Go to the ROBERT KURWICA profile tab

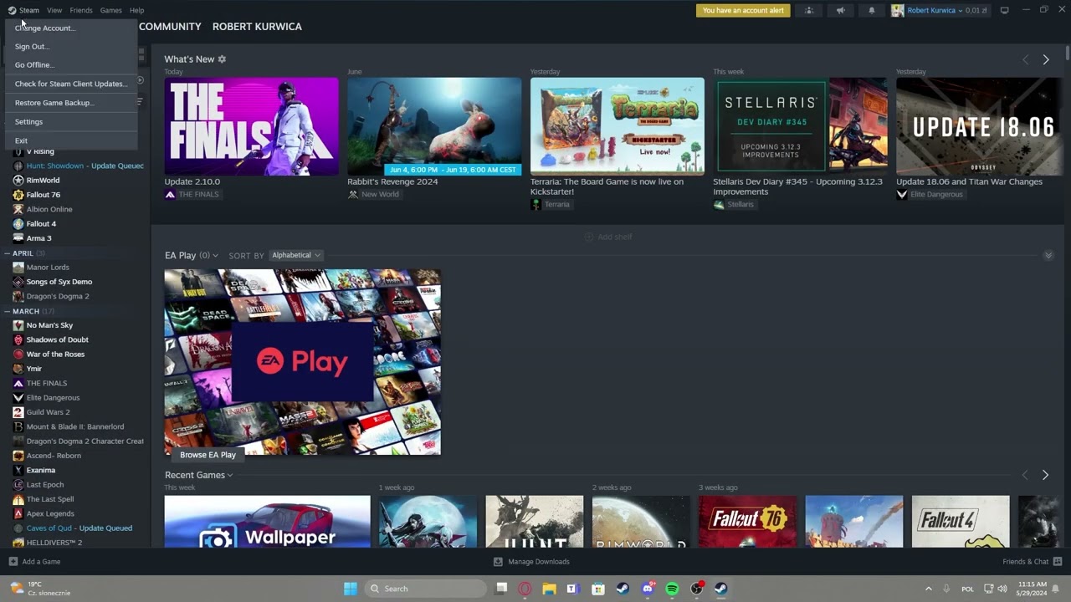[257, 27]
